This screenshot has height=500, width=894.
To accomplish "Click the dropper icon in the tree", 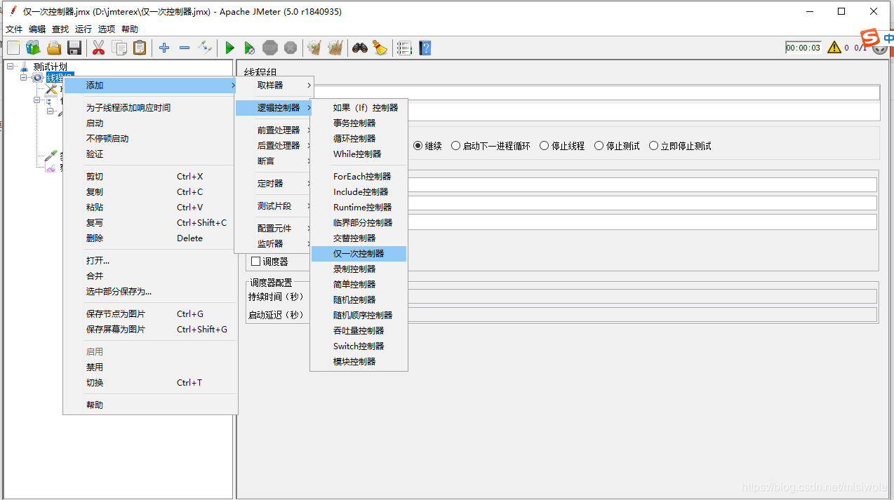I will [x=51, y=156].
